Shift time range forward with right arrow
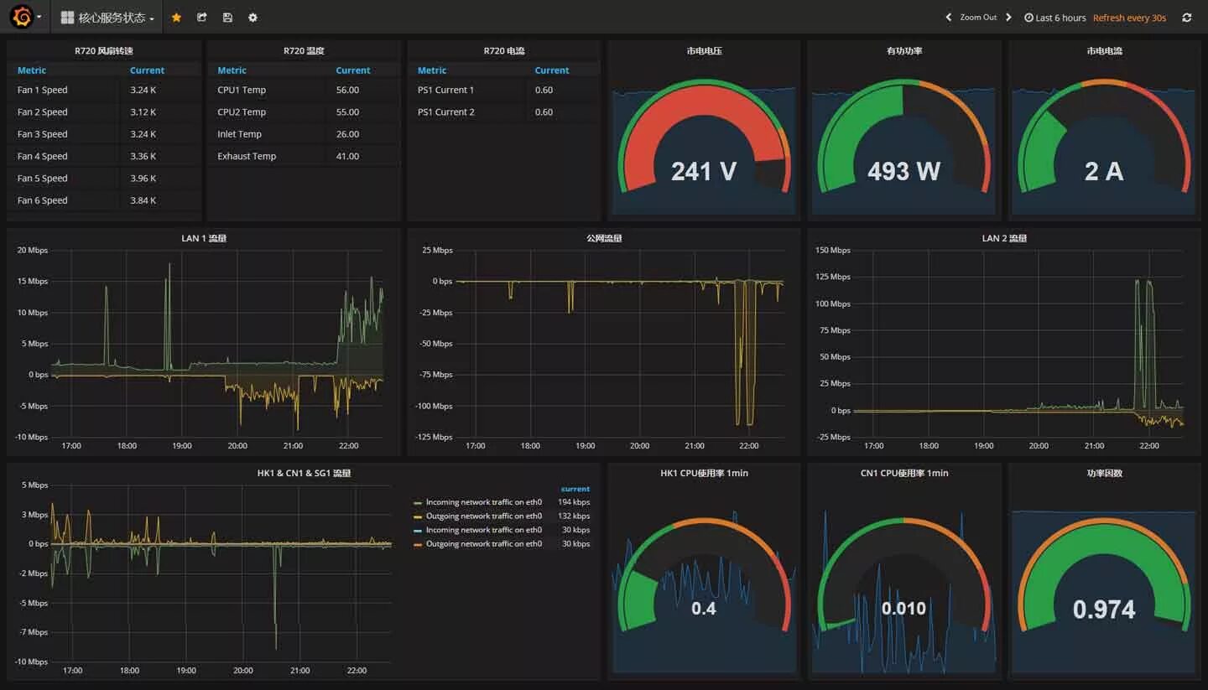This screenshot has height=690, width=1208. [1008, 18]
